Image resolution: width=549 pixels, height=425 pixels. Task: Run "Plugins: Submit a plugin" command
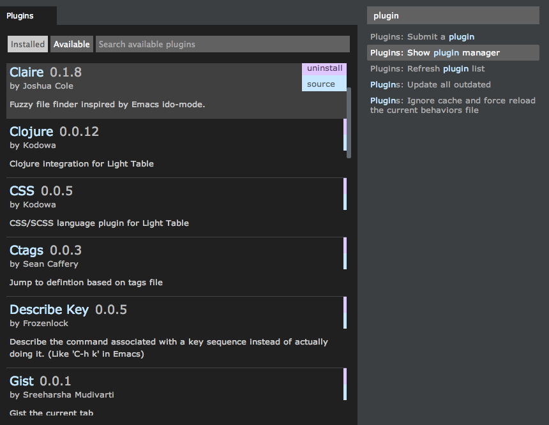point(422,37)
